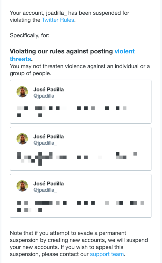Open the Twitter Rules link
Image resolution: width=162 pixels, height=263 pixels.
(x=58, y=20)
